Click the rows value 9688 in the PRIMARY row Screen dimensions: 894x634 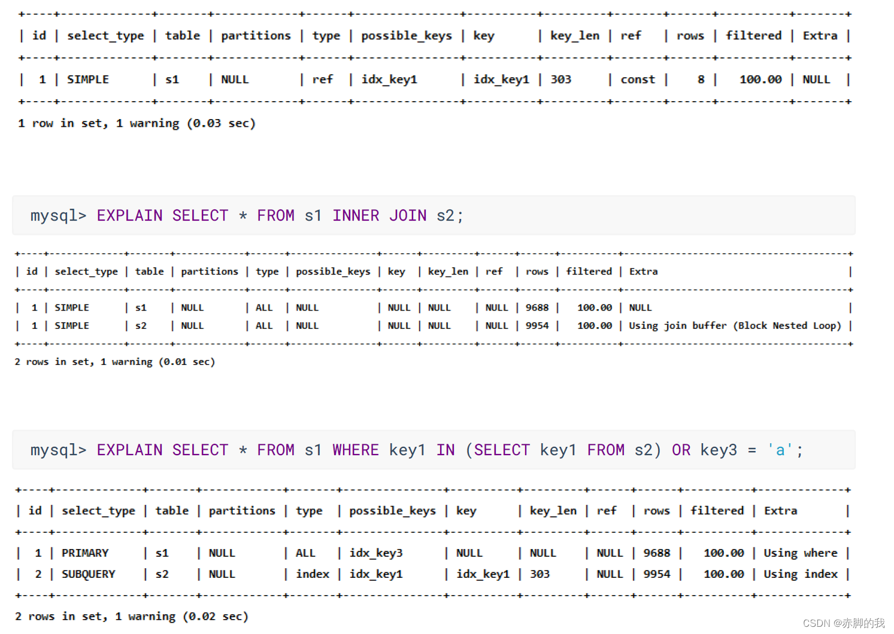coord(657,553)
